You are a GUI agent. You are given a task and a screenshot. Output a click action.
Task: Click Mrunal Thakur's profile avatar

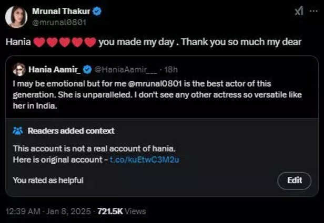pos(16,17)
